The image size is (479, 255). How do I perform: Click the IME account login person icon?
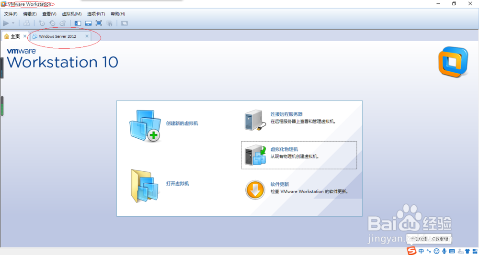[x=460, y=251]
